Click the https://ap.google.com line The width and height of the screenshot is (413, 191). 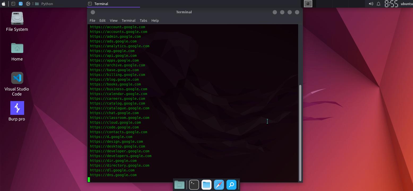[x=112, y=51]
